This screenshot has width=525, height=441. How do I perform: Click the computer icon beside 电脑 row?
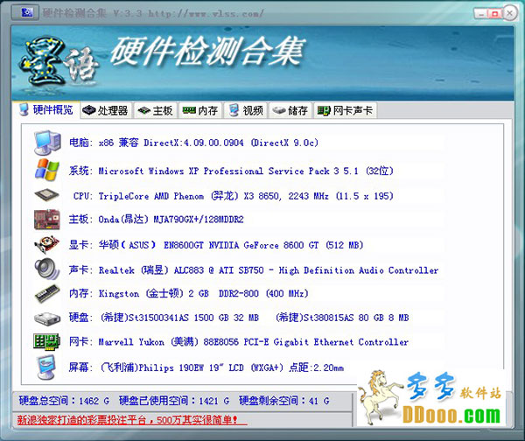point(47,143)
